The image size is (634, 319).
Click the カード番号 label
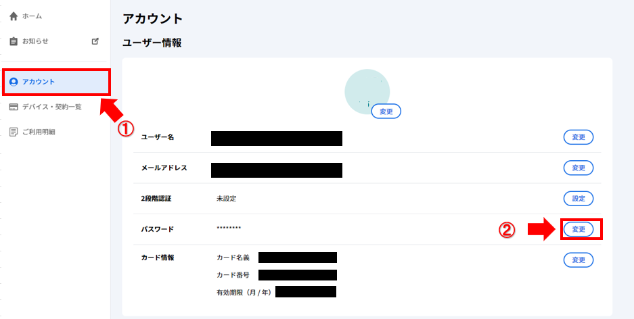coord(233,275)
